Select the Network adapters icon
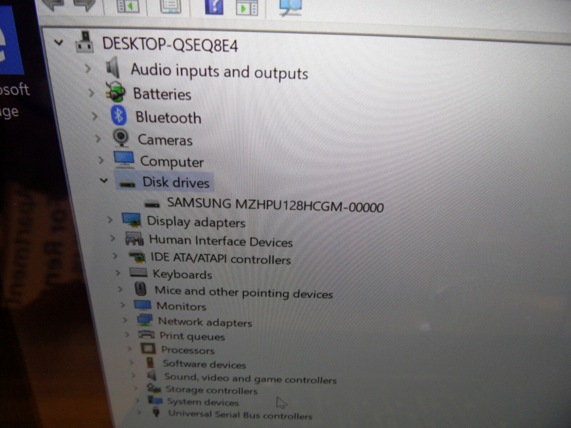 145,320
